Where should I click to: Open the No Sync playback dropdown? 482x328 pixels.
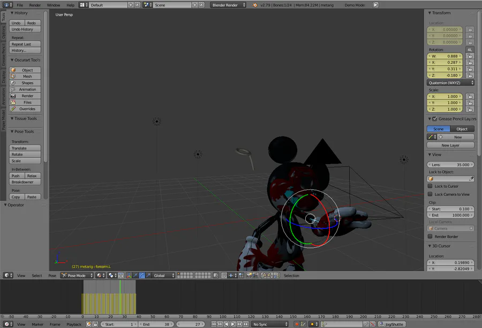pos(270,324)
